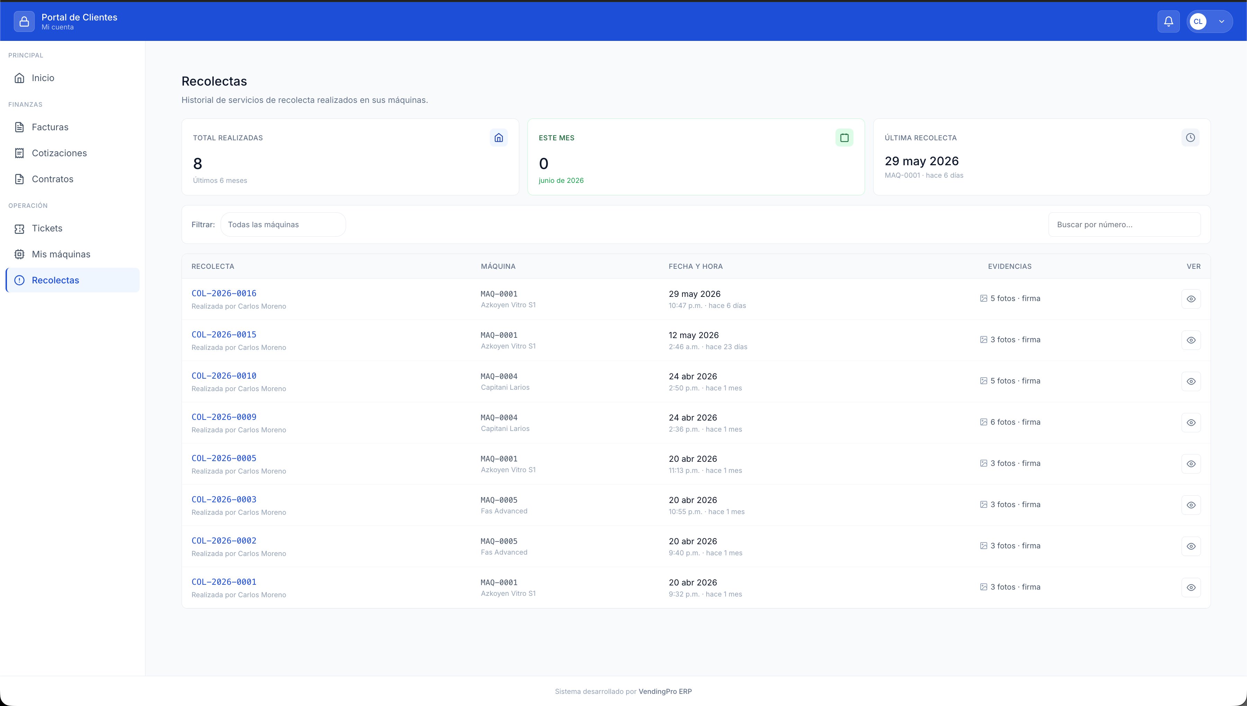1247x706 pixels.
Task: Focus the Buscar por número search field
Action: click(x=1124, y=224)
